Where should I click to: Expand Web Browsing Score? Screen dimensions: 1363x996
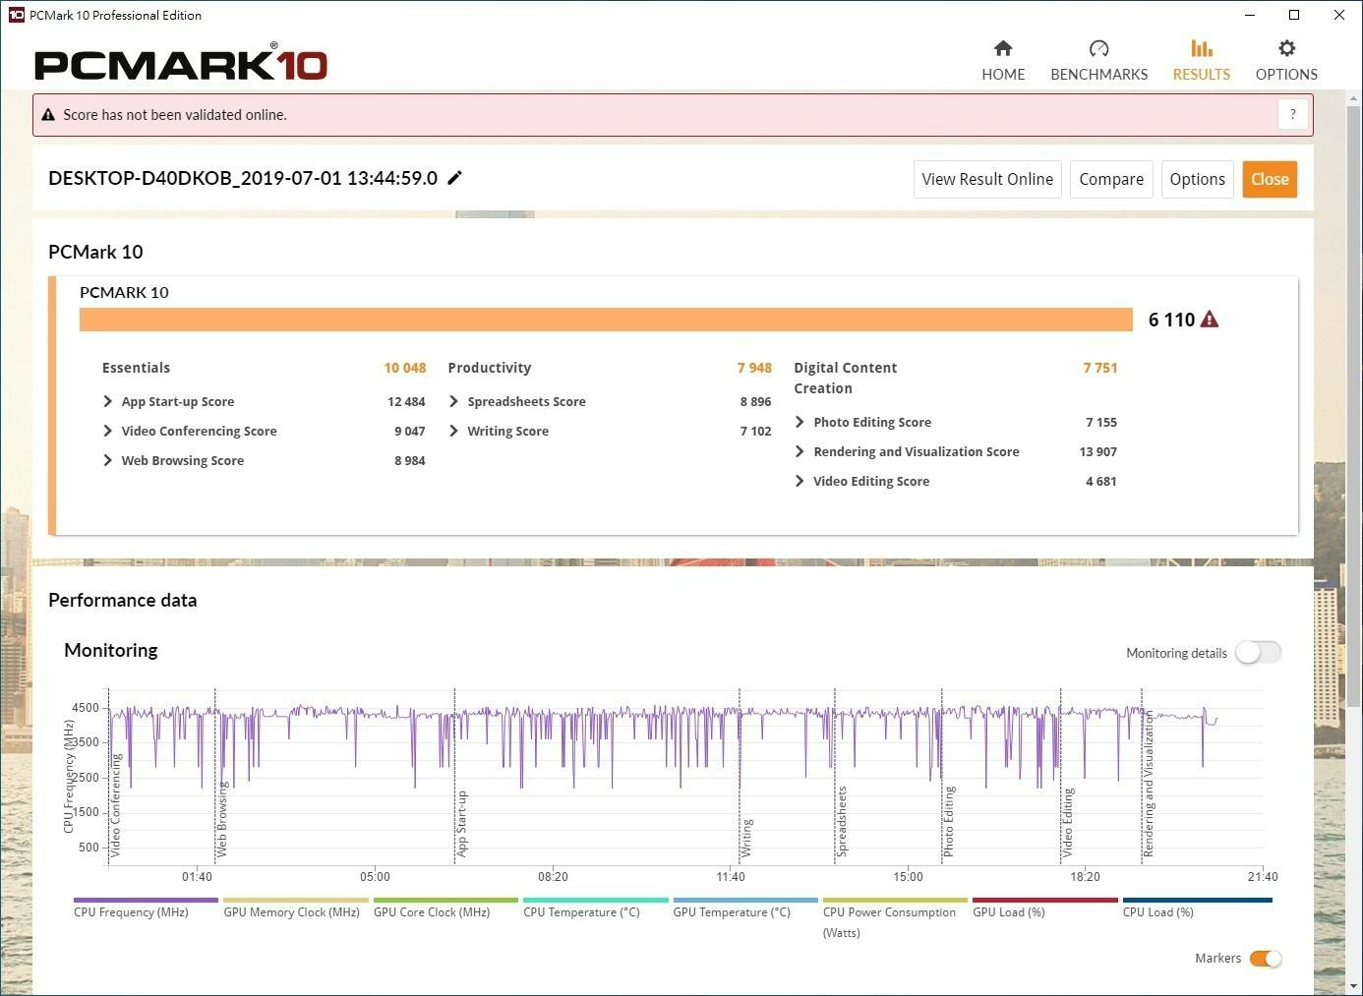pyautogui.click(x=108, y=460)
